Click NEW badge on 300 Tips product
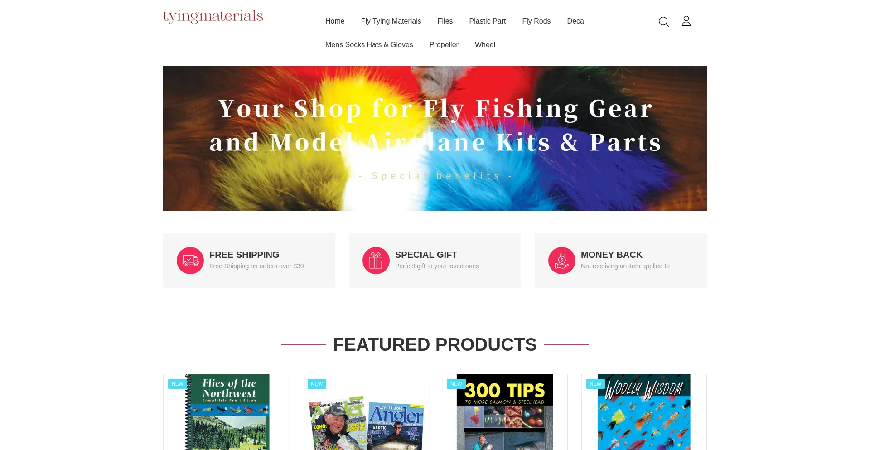This screenshot has height=450, width=870. coord(456,384)
